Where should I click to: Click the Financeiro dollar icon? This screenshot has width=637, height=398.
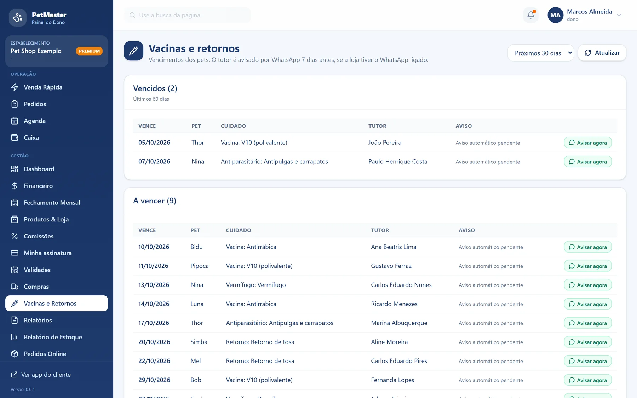coord(15,186)
